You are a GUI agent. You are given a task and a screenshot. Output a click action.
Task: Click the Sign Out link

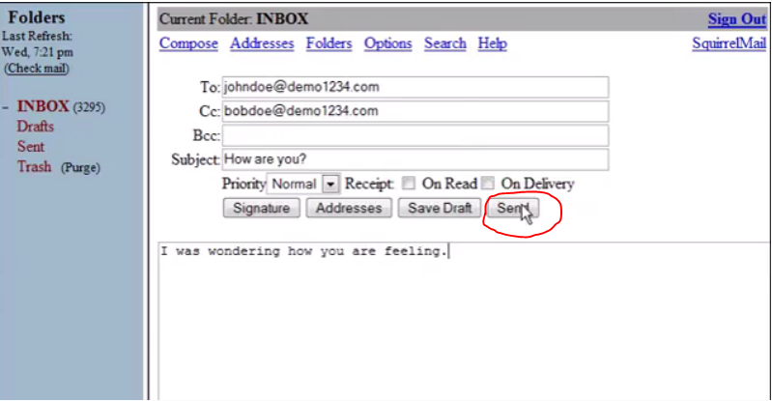[737, 19]
